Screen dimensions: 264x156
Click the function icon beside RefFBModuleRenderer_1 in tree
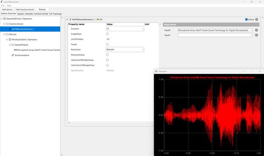point(9,29)
